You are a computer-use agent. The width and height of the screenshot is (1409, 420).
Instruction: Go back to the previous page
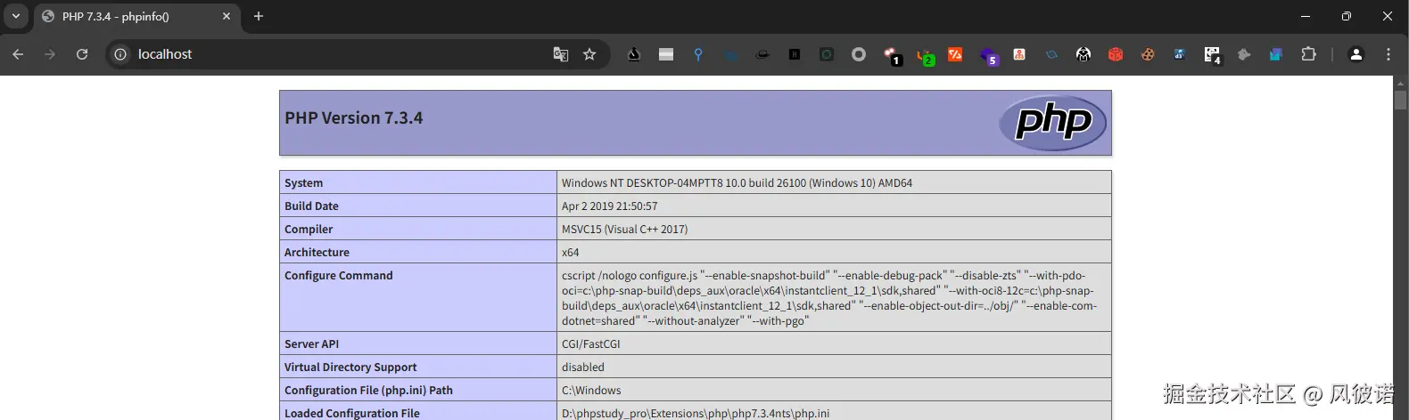point(18,54)
